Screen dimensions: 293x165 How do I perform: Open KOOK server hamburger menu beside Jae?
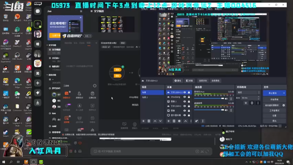[81, 11]
